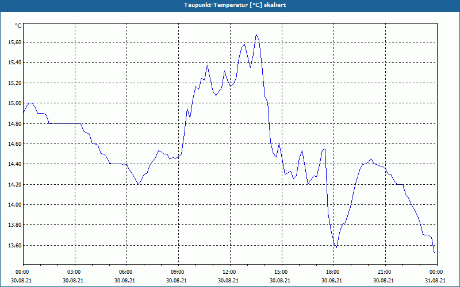
Task: Click the '21:00' time axis label
Action: point(385,272)
